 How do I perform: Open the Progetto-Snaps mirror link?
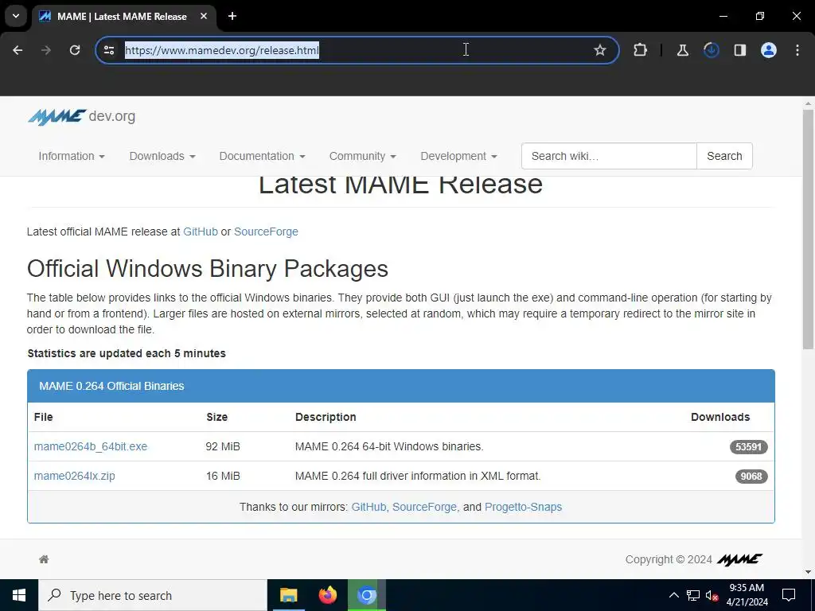tap(523, 507)
